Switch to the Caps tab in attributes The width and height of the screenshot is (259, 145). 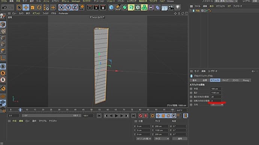225,80
